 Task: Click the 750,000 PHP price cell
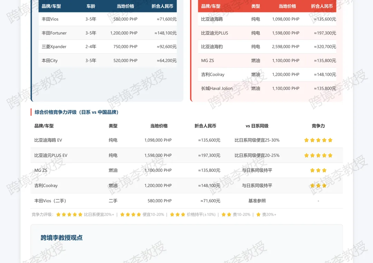coord(125,47)
